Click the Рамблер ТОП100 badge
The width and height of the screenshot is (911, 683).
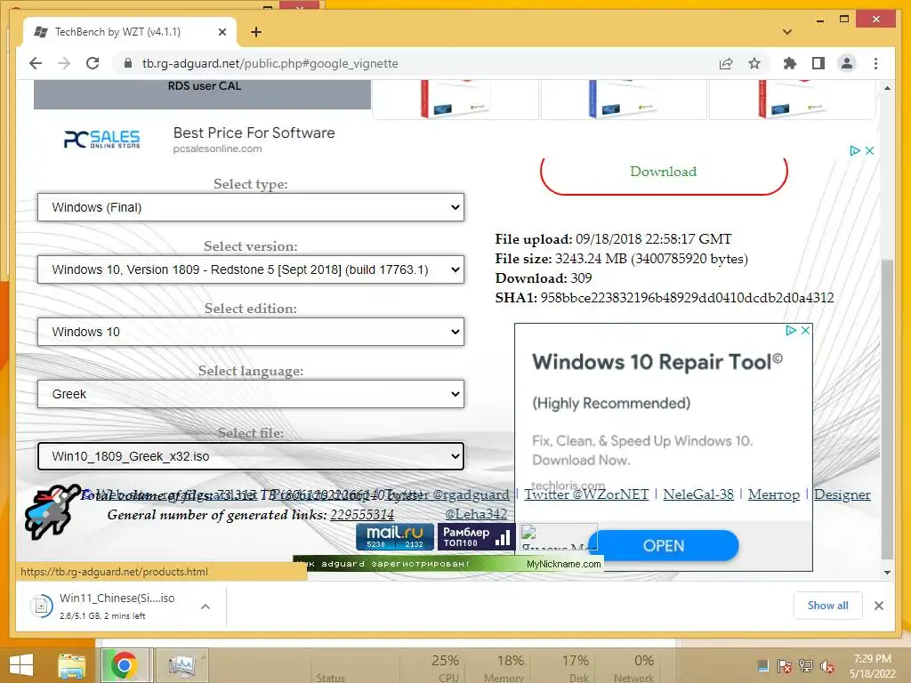477,536
